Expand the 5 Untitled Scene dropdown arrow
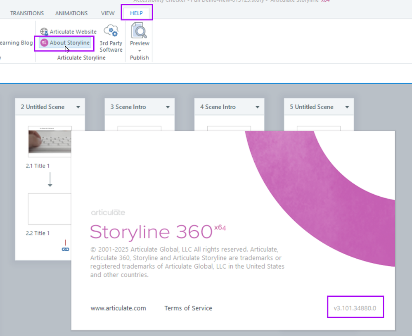Screen dimensions: 412x336 pyautogui.click(x=347, y=107)
